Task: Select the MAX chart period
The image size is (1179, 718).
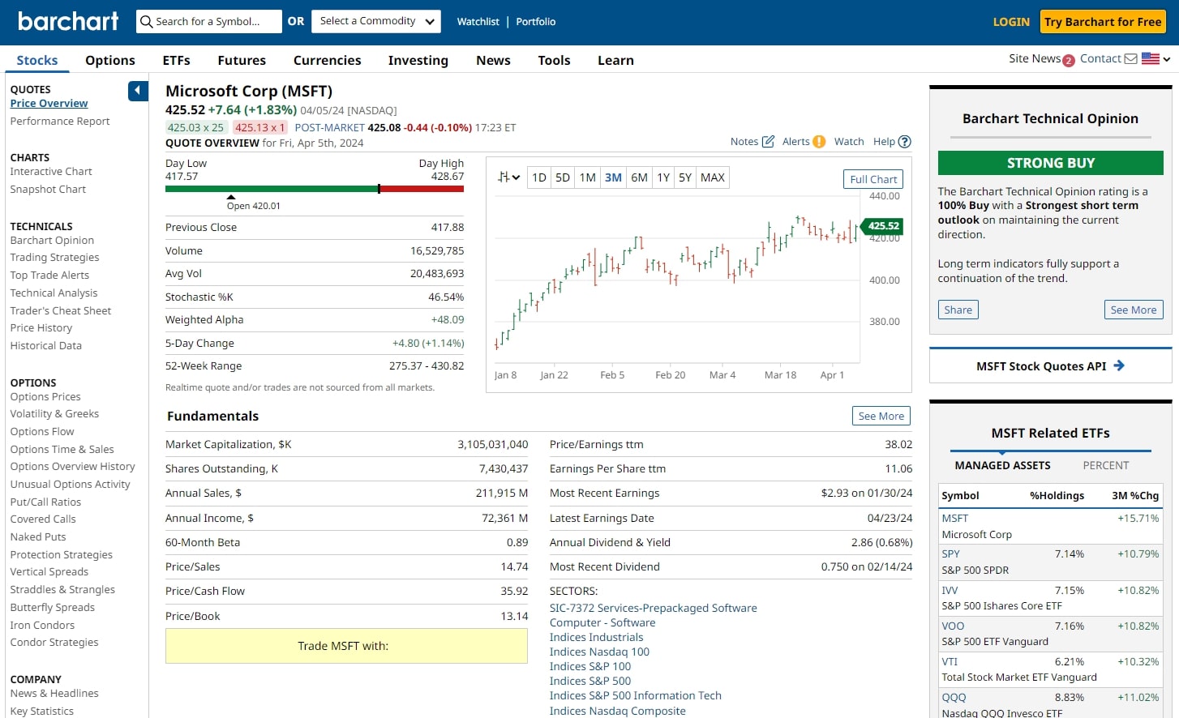Action: [x=713, y=177]
